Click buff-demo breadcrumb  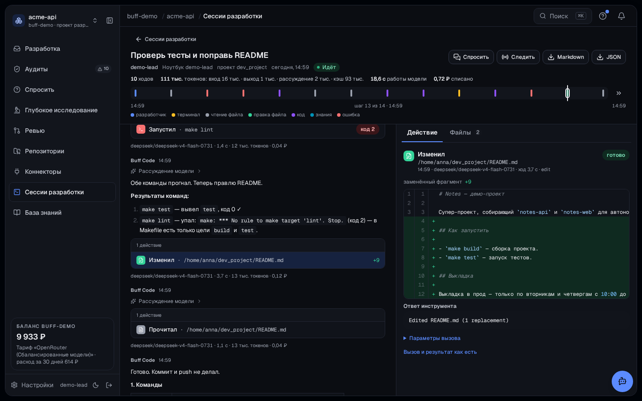[142, 16]
